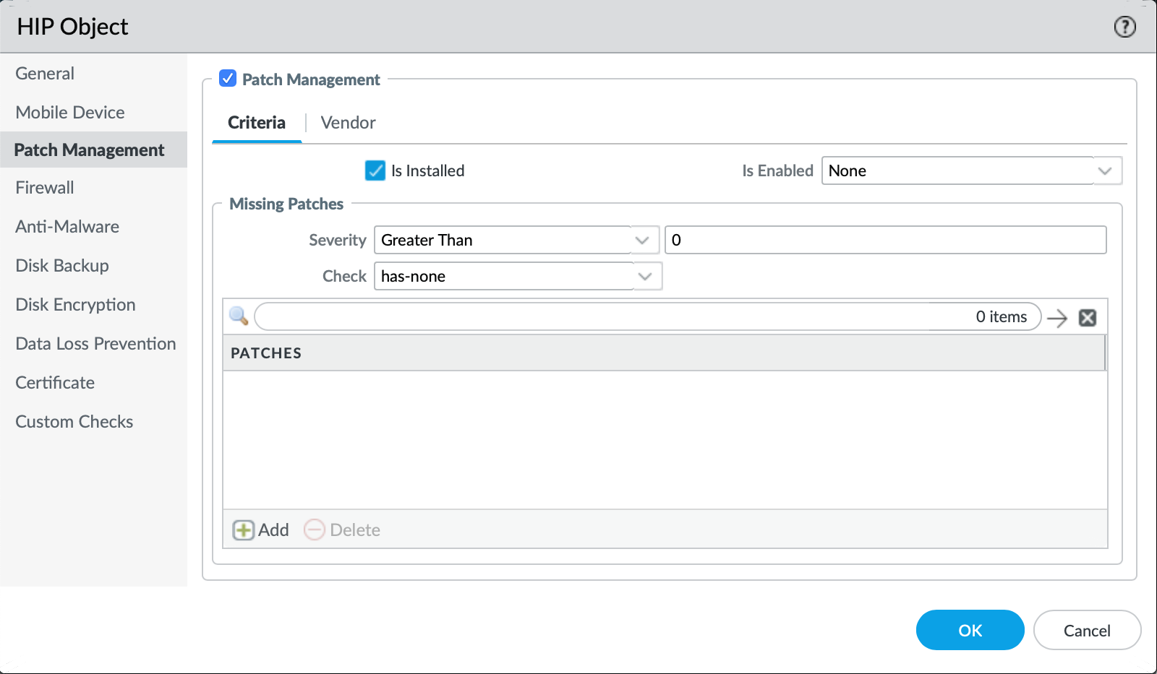
Task: Toggle the Is Installed checkbox
Action: [x=375, y=170]
